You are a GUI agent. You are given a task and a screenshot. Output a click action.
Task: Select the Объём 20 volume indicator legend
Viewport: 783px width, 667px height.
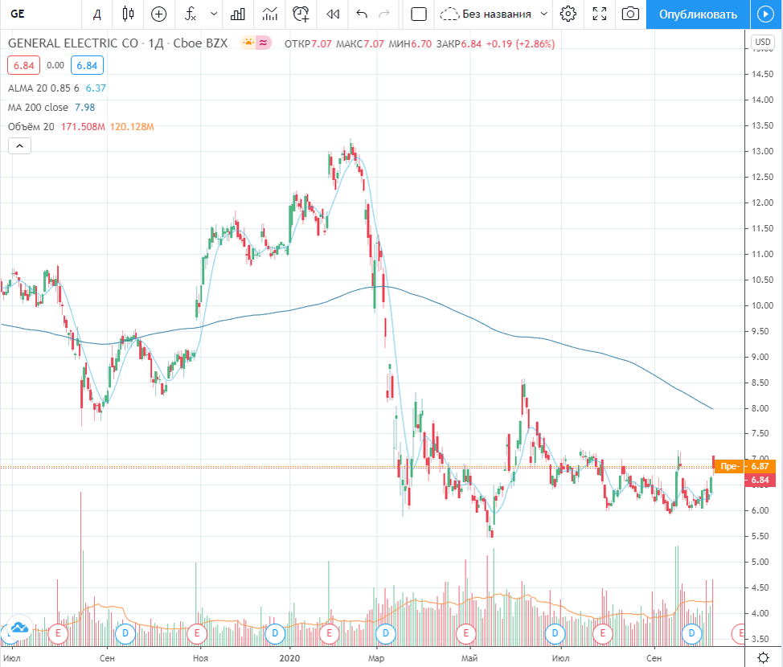pyautogui.click(x=31, y=127)
